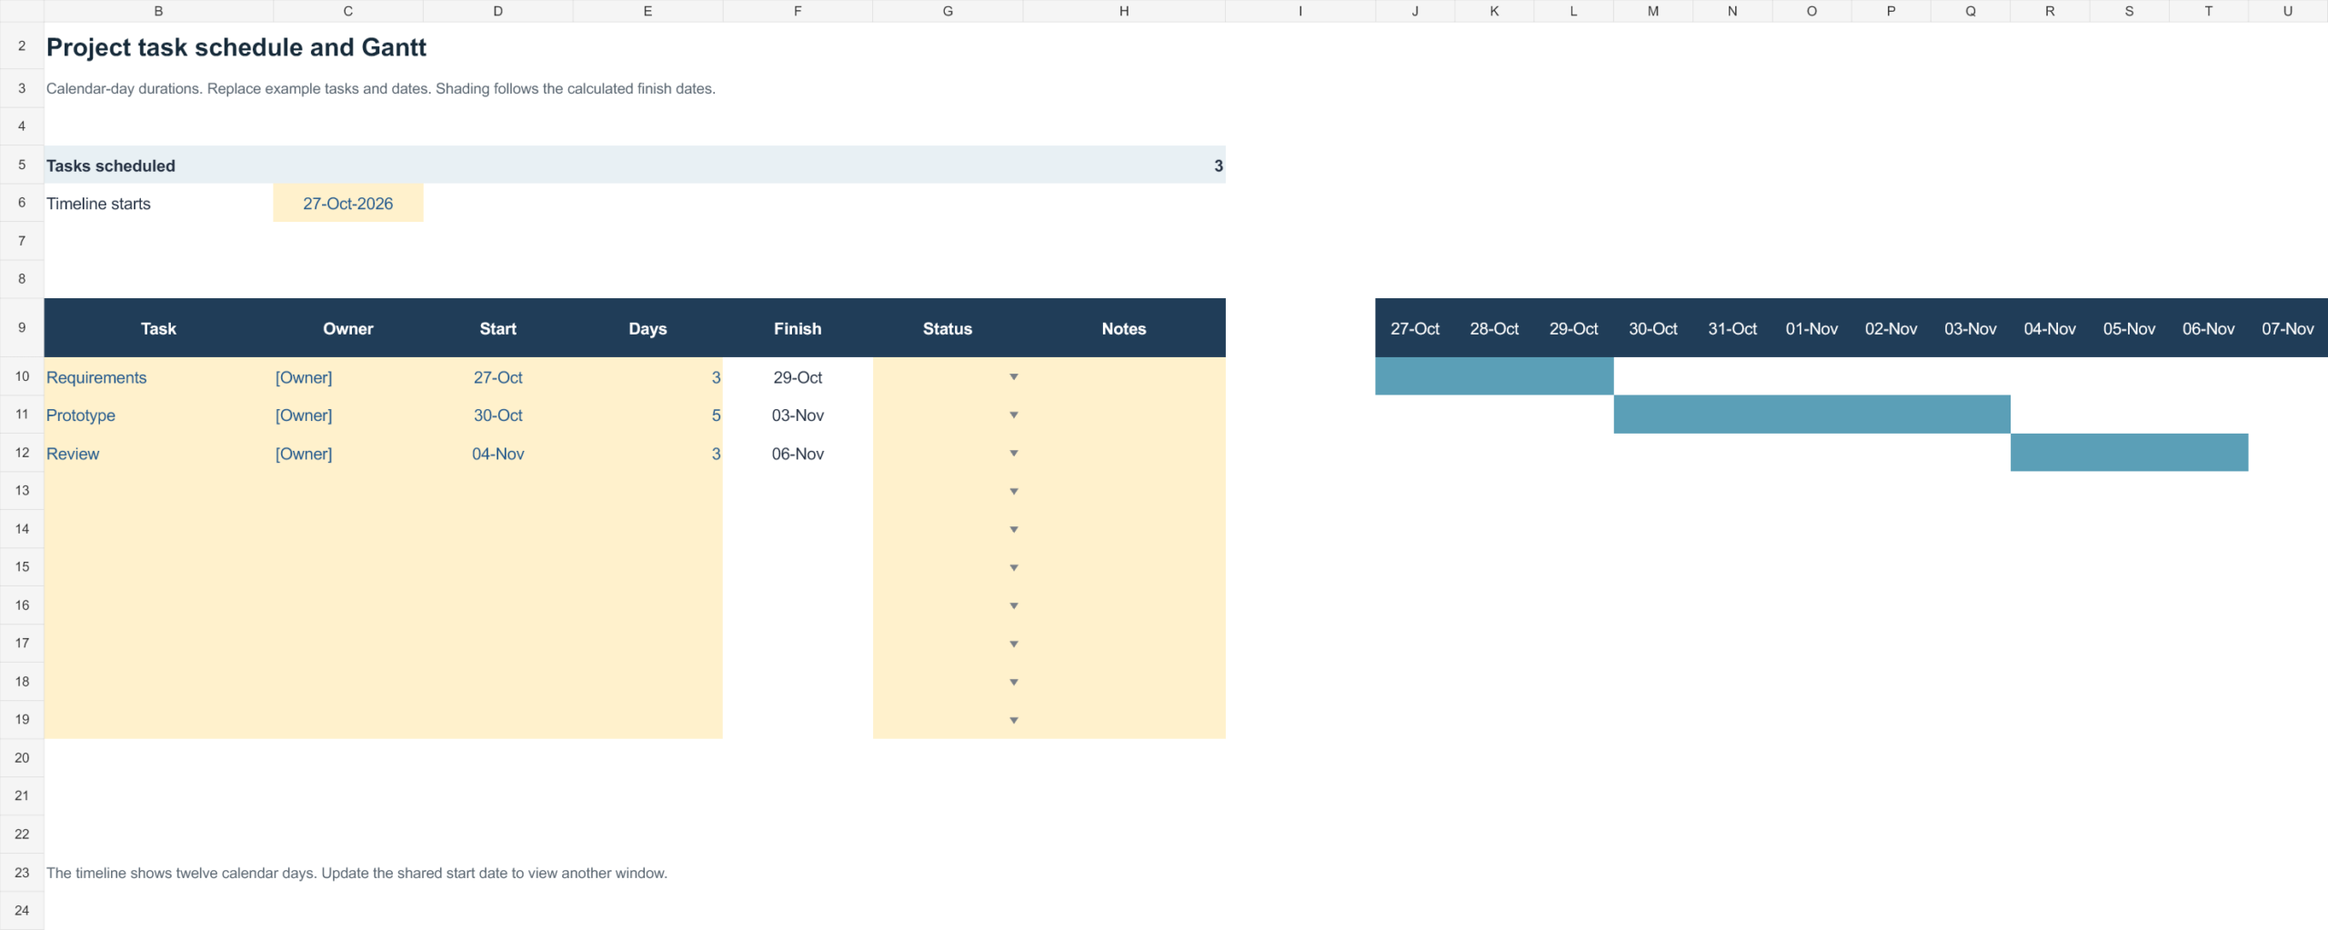Click the Notes column header
Screen dimensions: 2328x930
[1124, 328]
